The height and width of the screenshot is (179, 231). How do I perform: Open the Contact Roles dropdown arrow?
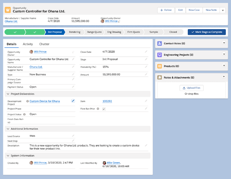(x=224, y=43)
